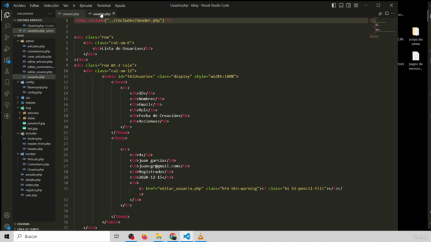431x242 pixels.
Task: Expand the helpers folder
Action: [x=30, y=103]
